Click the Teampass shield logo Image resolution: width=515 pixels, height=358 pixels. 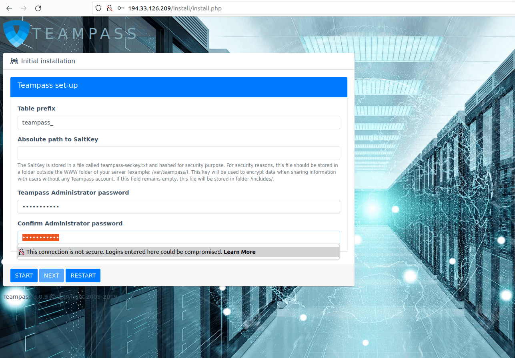pos(16,34)
